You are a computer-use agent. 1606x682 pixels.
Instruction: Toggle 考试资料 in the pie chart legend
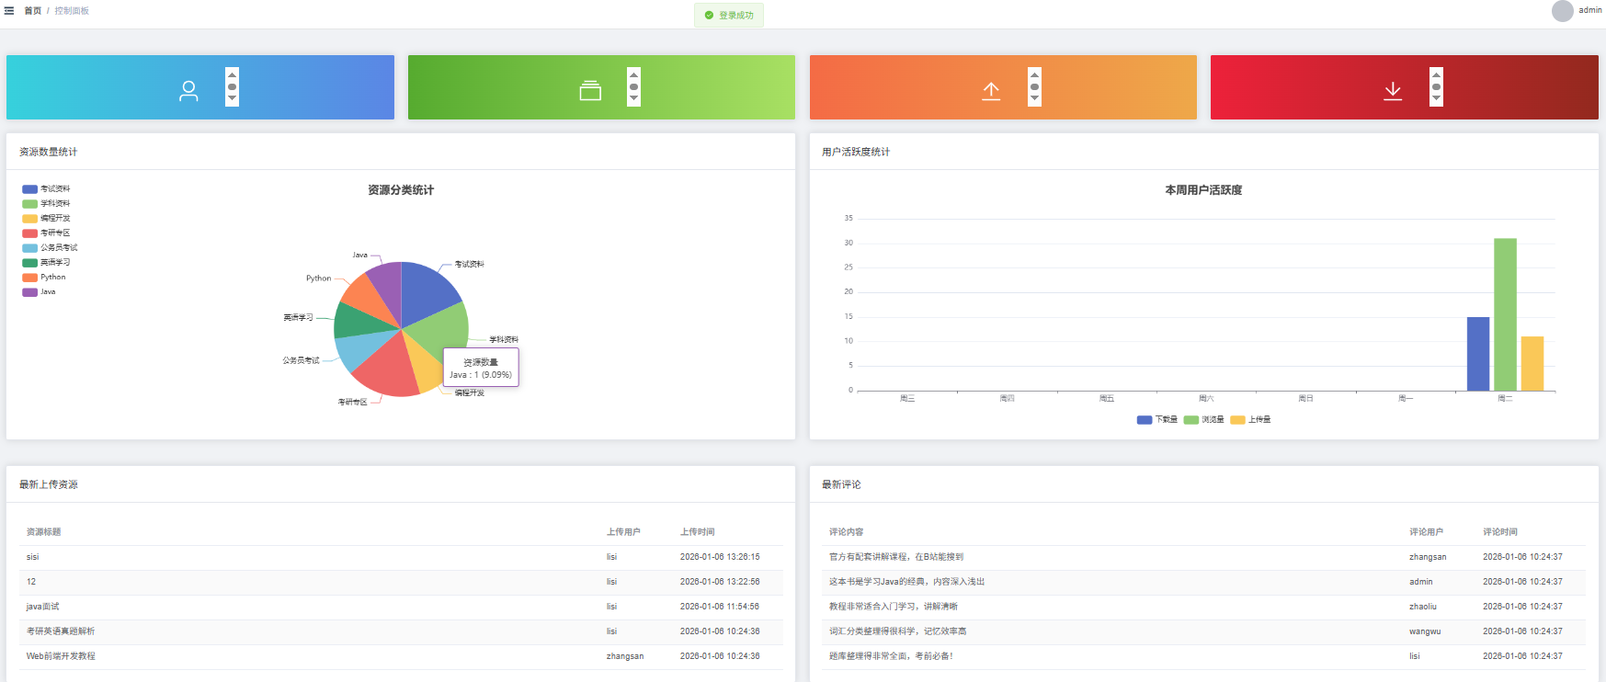tap(46, 189)
